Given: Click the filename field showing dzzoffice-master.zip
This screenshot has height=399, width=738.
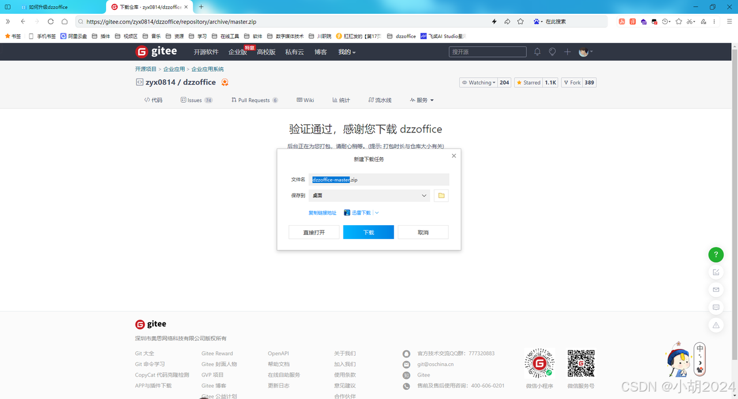Looking at the screenshot, I should point(378,179).
